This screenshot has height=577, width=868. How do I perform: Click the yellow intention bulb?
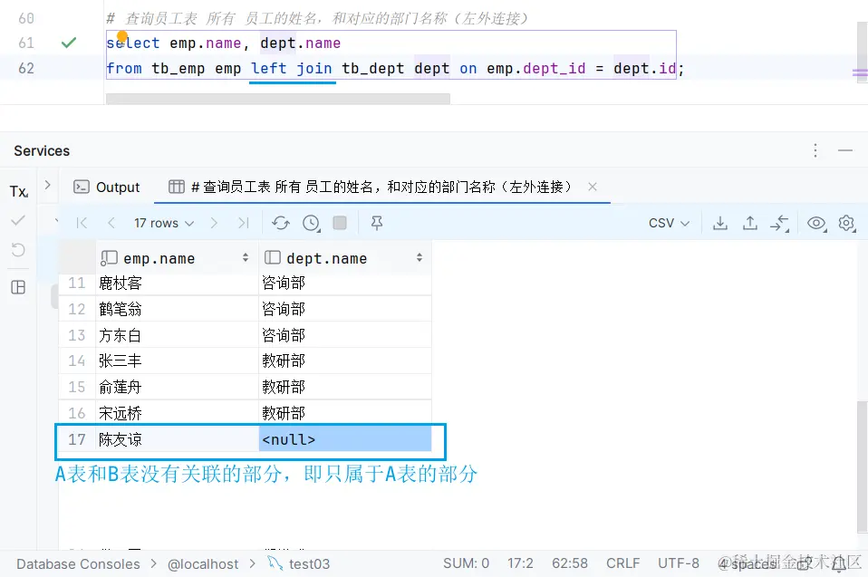tap(122, 36)
